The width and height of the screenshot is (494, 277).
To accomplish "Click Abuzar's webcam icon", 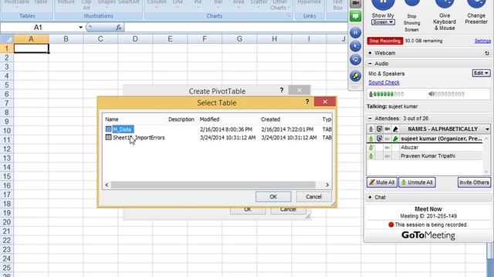I will point(387,147).
